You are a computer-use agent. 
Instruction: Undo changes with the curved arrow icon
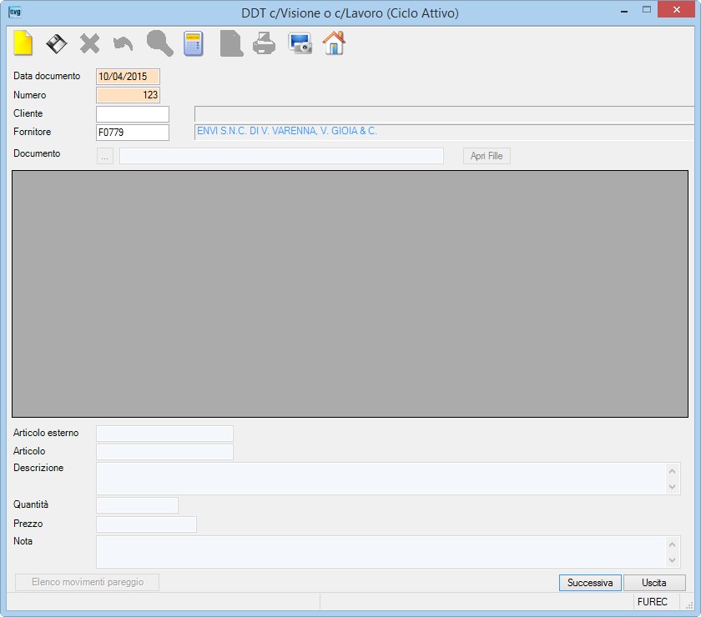[x=123, y=44]
